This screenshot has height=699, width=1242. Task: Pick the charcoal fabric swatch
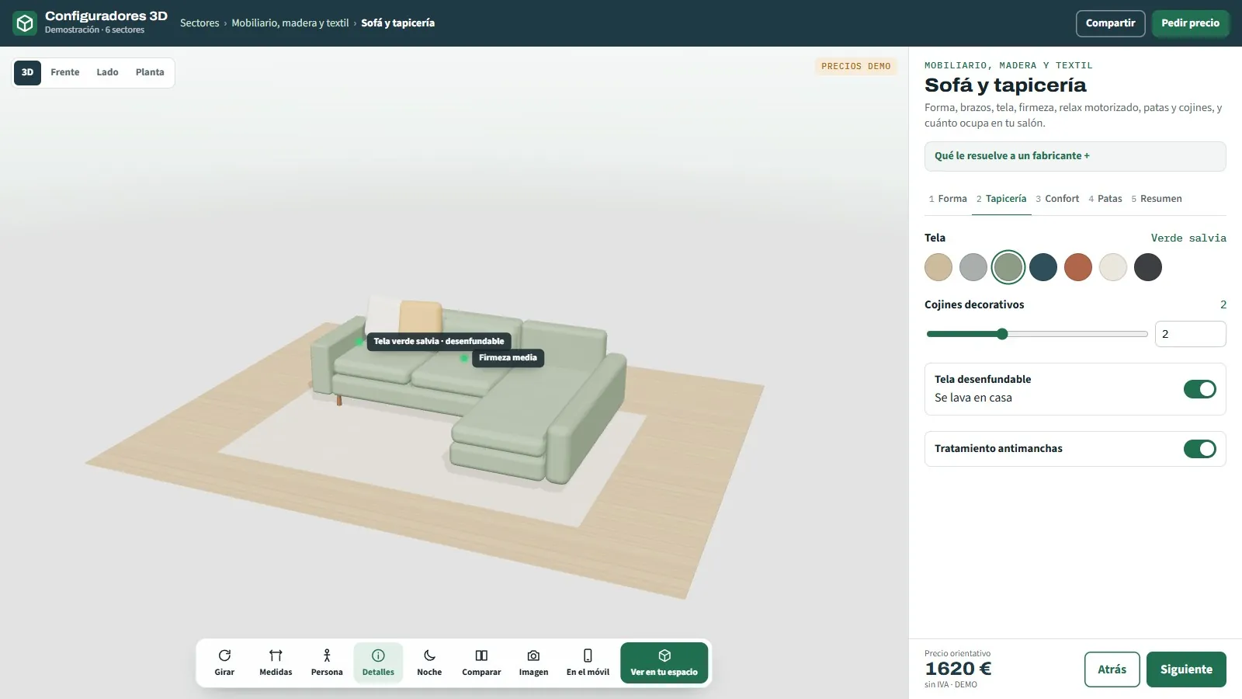click(x=1148, y=267)
